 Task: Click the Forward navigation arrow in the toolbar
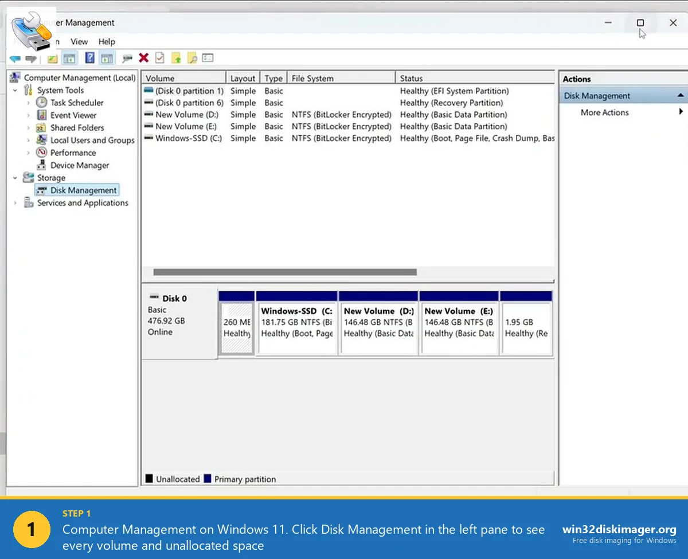click(x=30, y=58)
